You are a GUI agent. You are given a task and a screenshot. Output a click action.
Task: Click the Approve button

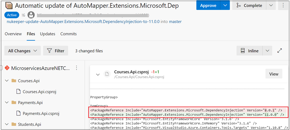208,5
